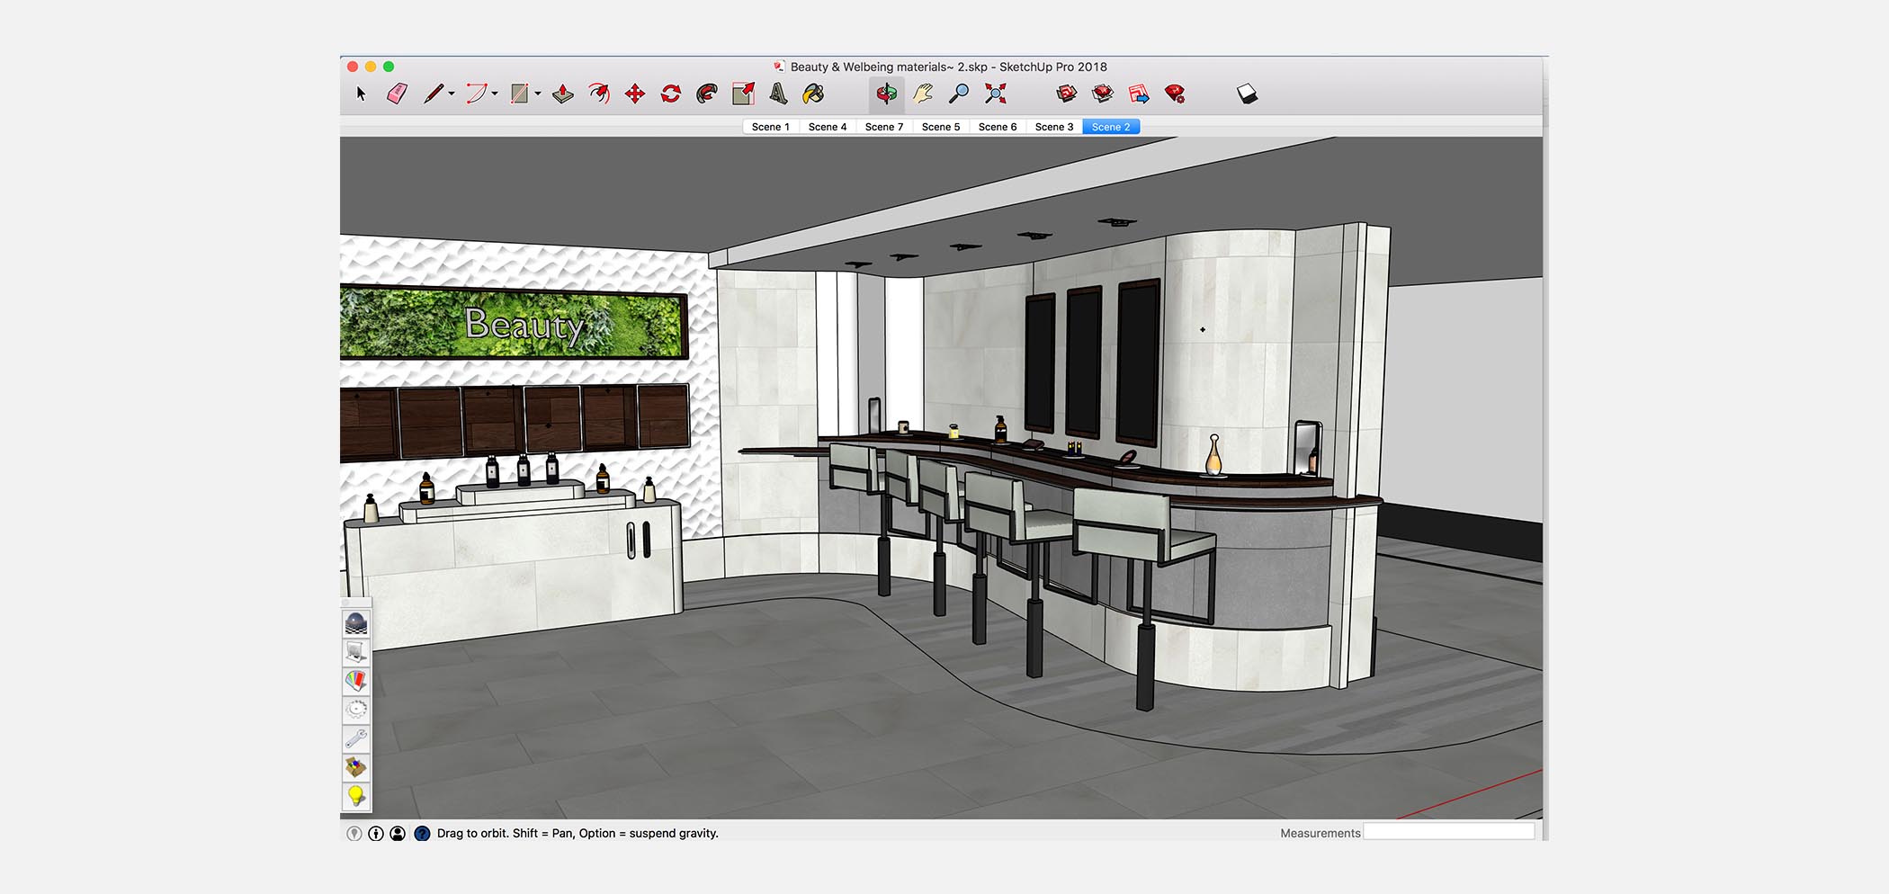Select the arrow Select tool
The image size is (1889, 894).
click(x=362, y=94)
